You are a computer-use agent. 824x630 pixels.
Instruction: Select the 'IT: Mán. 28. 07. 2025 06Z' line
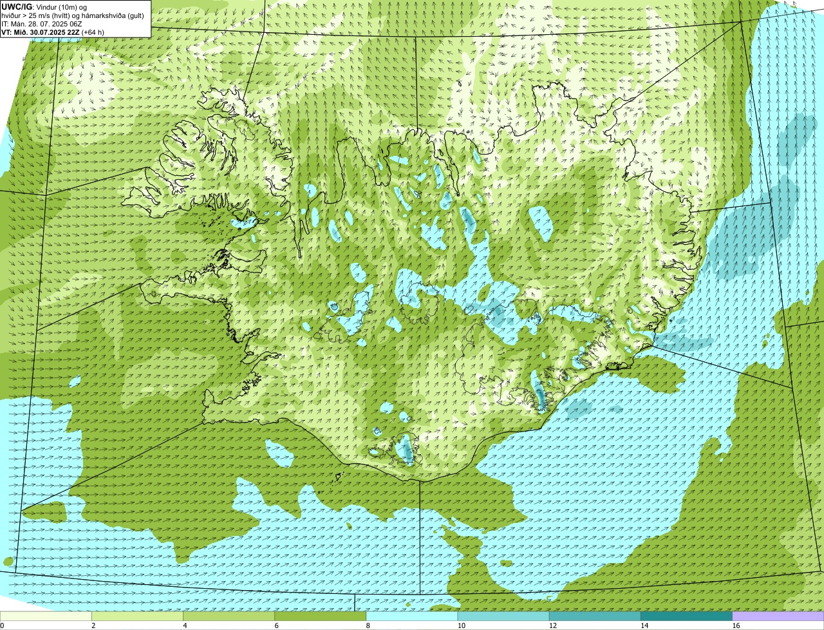coord(41,23)
